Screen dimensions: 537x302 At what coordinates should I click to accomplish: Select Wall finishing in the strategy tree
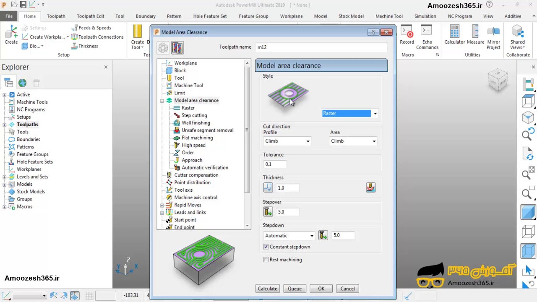pyautogui.click(x=196, y=123)
